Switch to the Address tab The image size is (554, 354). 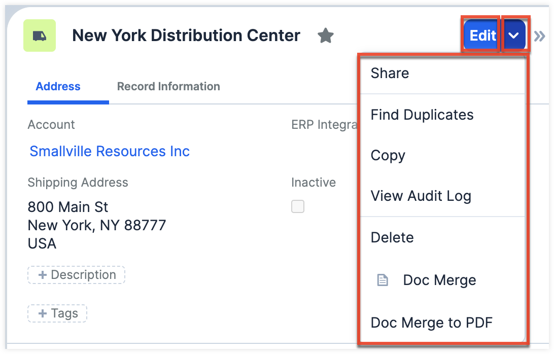pyautogui.click(x=58, y=86)
